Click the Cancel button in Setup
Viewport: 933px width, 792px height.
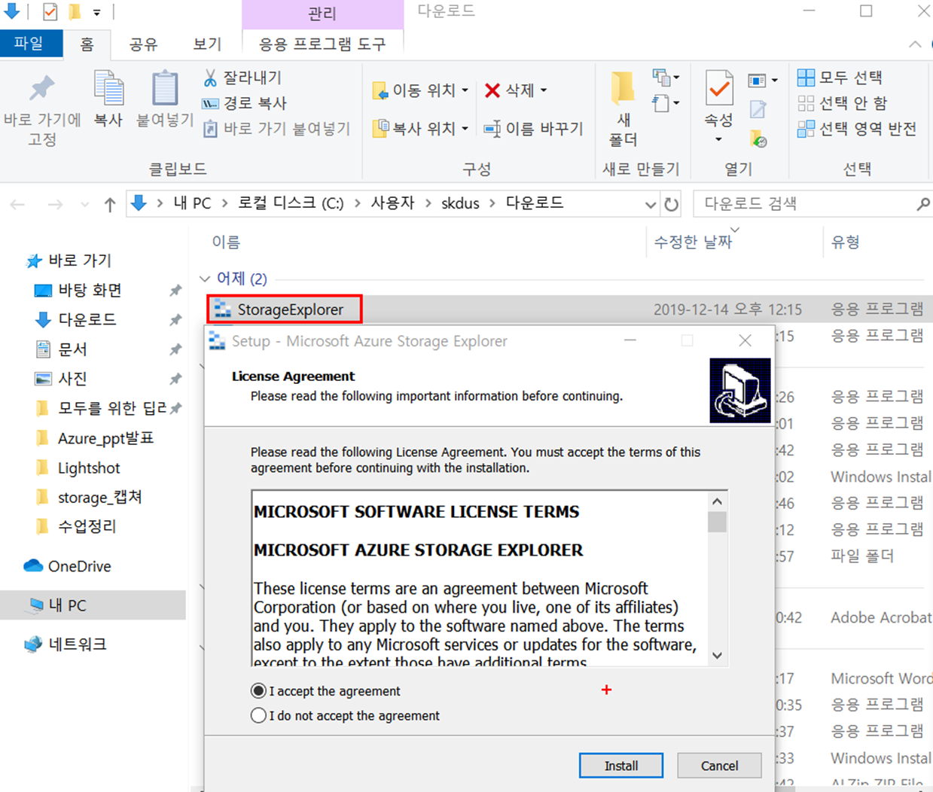[719, 766]
